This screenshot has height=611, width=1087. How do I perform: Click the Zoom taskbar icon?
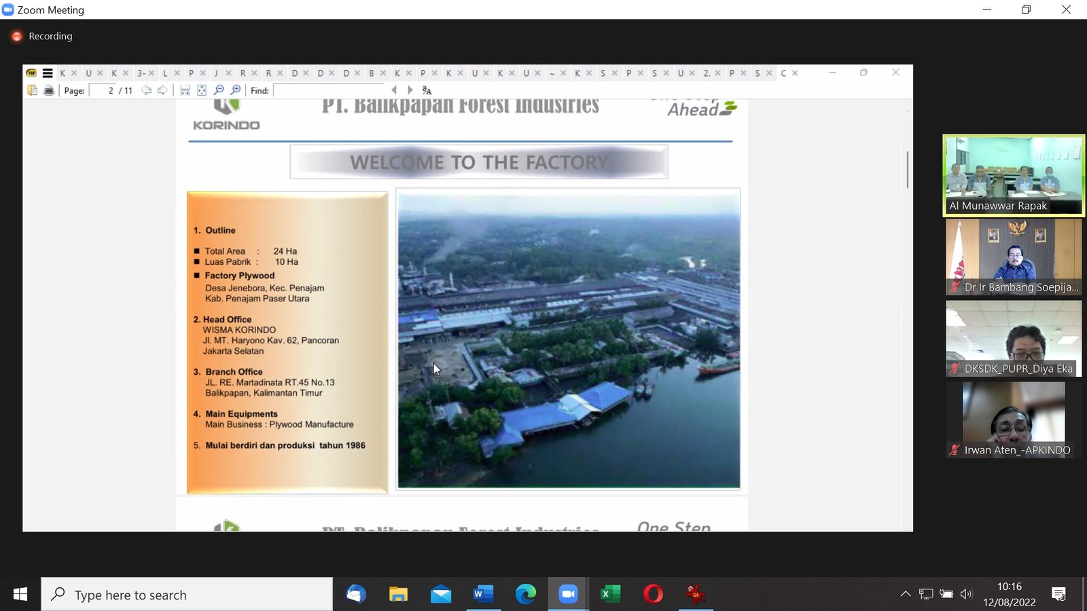click(568, 595)
